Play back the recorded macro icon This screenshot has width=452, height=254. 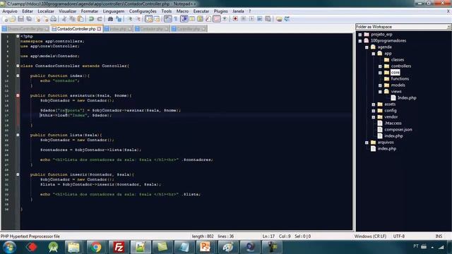click(x=251, y=19)
